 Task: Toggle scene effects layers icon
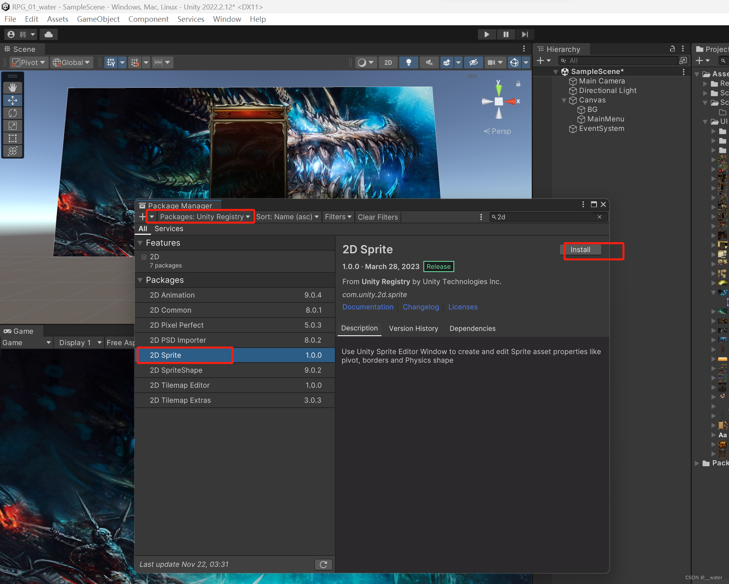[447, 62]
